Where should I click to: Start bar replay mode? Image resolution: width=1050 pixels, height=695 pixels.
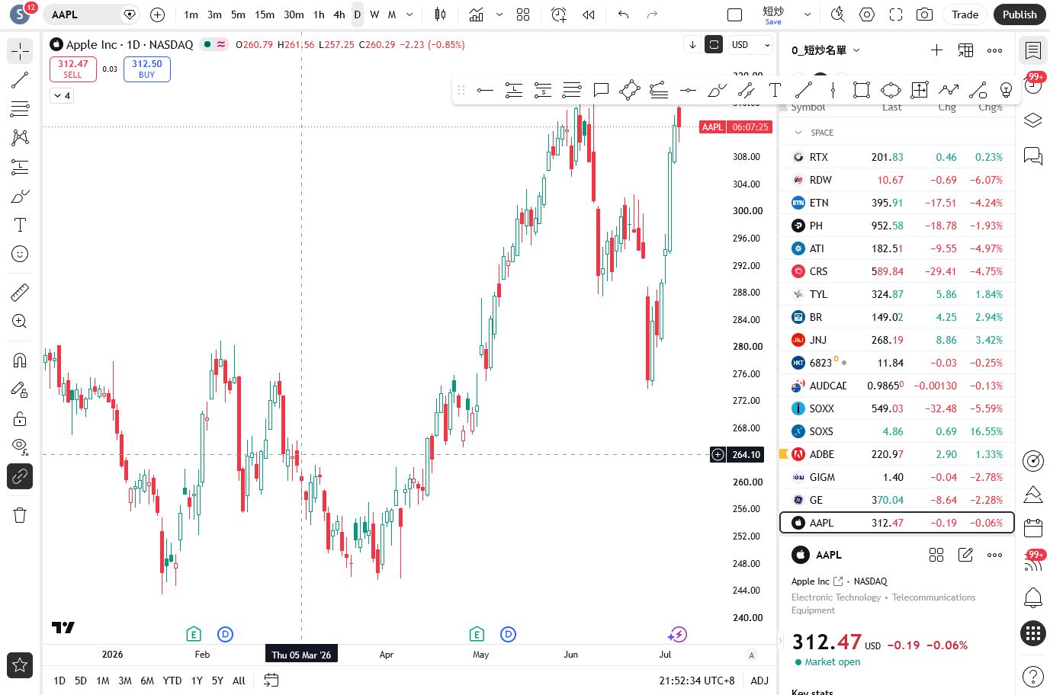[x=588, y=14]
